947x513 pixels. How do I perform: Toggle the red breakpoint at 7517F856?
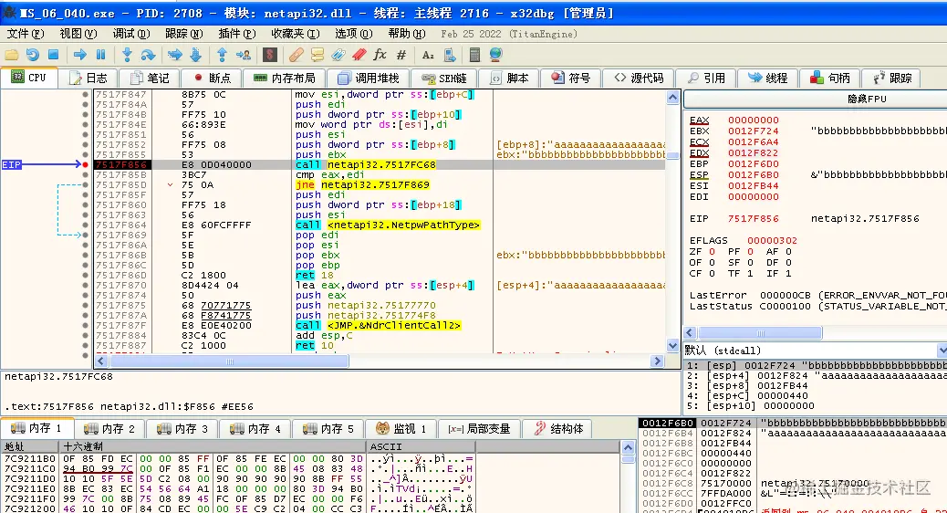click(85, 164)
